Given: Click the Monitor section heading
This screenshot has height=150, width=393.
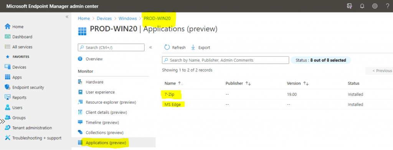Looking at the screenshot, I should coord(86,71).
